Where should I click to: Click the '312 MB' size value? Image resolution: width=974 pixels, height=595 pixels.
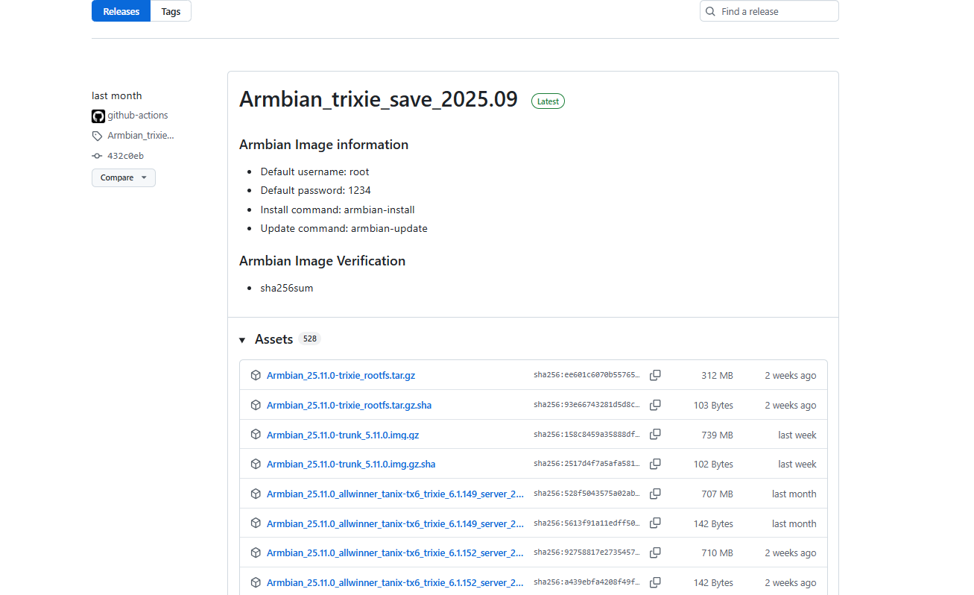tap(717, 375)
